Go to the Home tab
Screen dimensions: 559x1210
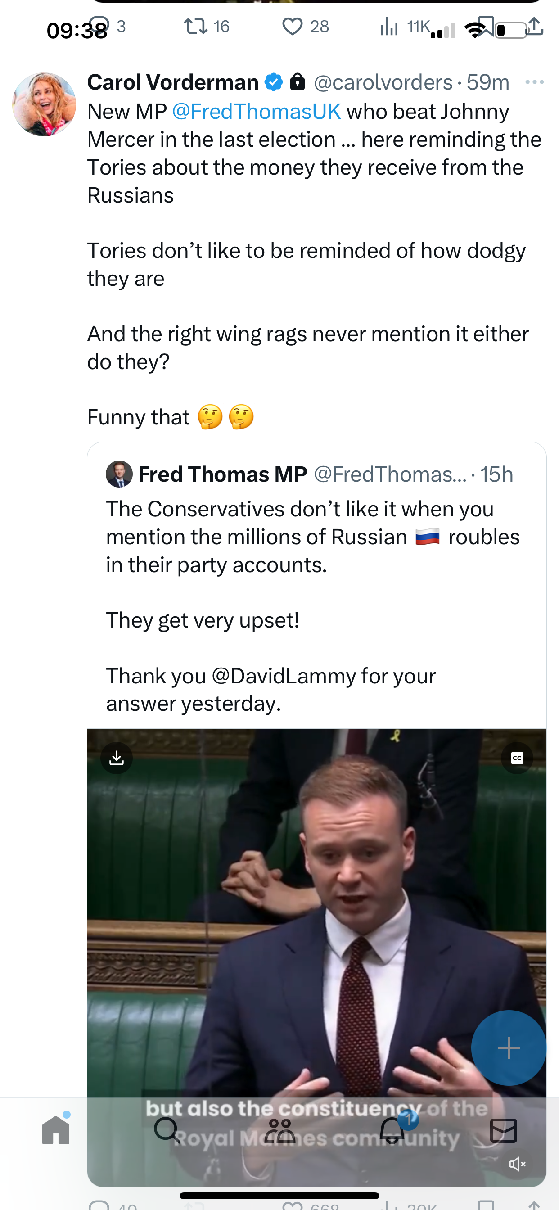pos(56,1129)
